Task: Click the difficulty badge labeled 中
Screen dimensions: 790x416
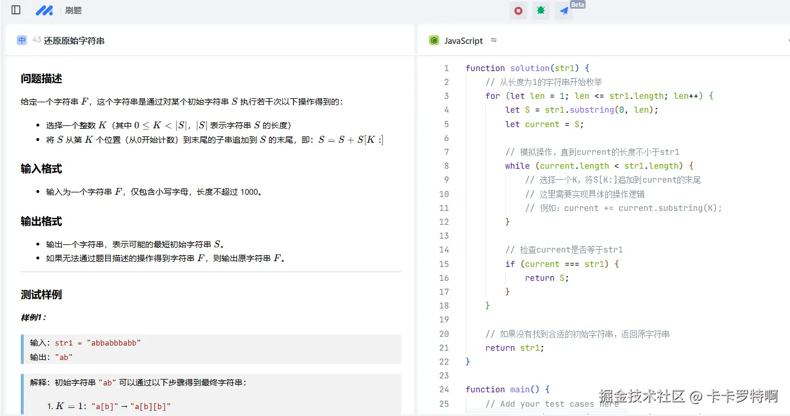Action: [21, 40]
